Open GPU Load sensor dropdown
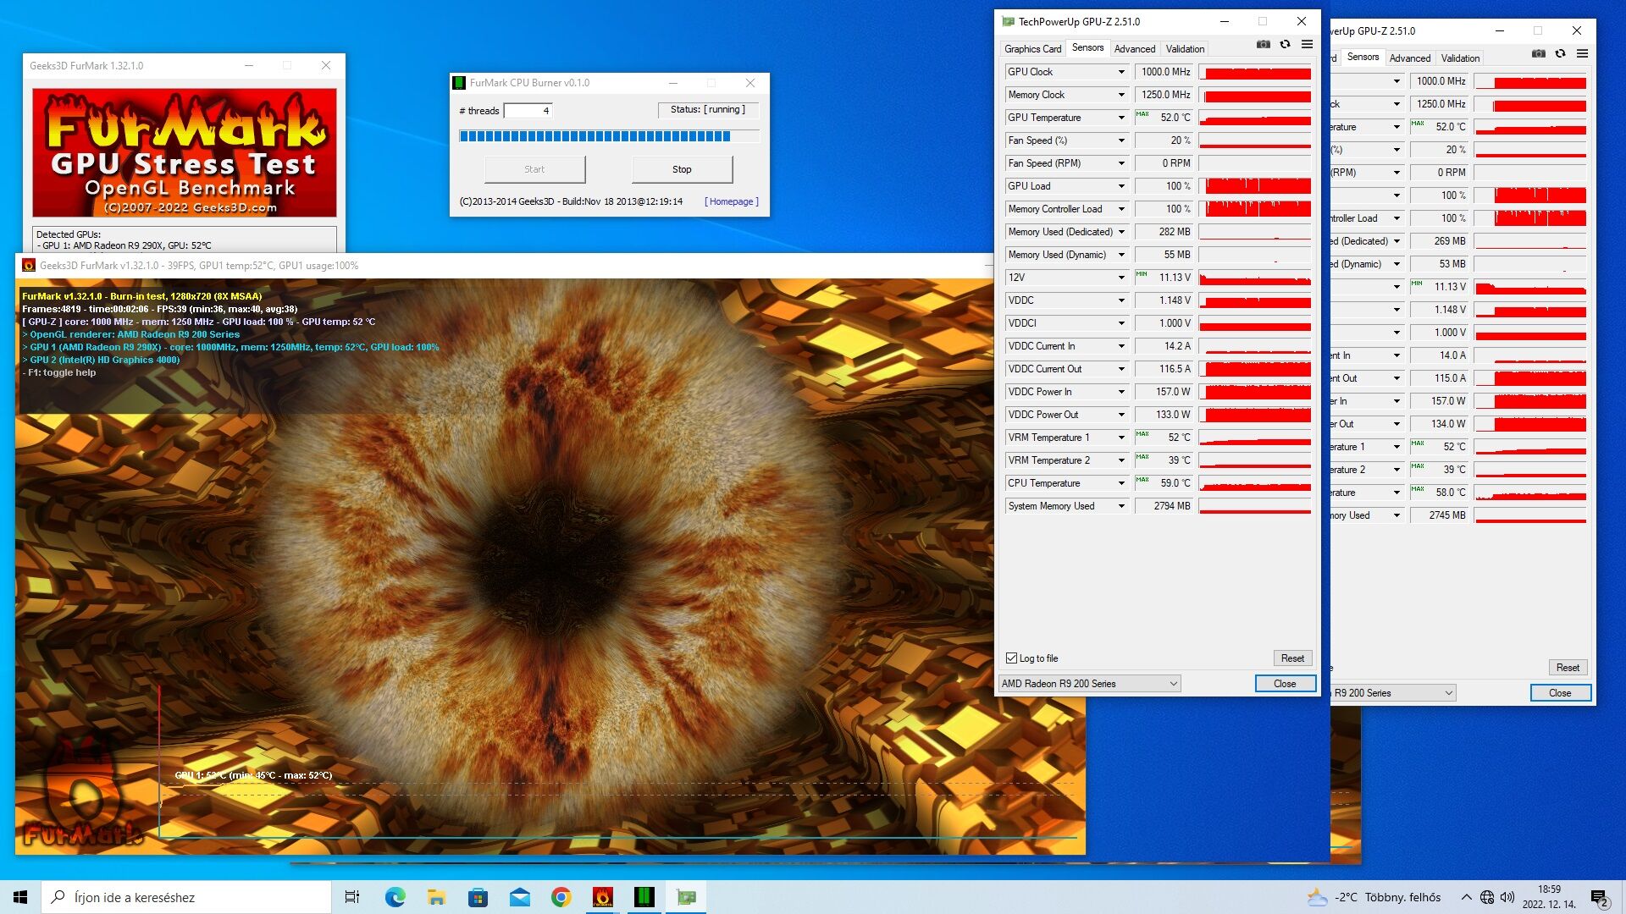 pos(1121,186)
